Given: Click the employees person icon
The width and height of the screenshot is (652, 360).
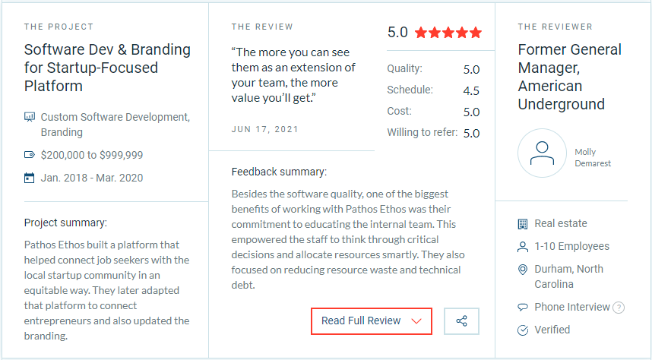Looking at the screenshot, I should 523,247.
